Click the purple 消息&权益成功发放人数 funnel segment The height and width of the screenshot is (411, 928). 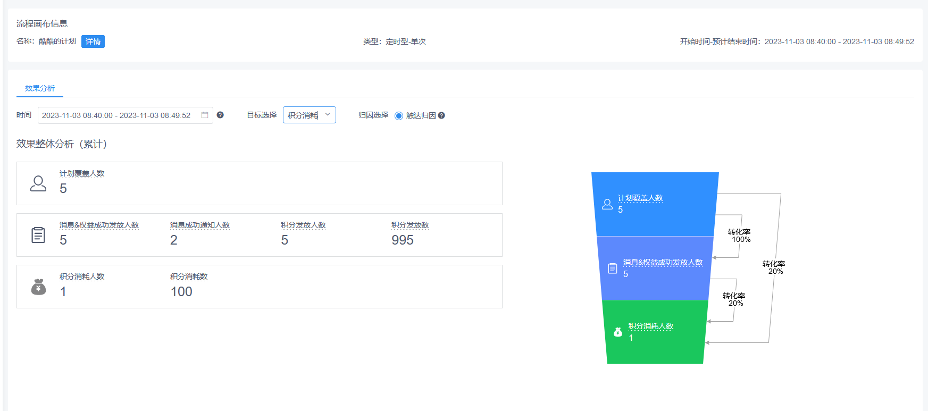pyautogui.click(x=655, y=269)
